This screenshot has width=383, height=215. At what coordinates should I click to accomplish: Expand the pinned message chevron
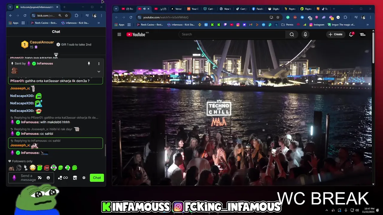point(99,71)
